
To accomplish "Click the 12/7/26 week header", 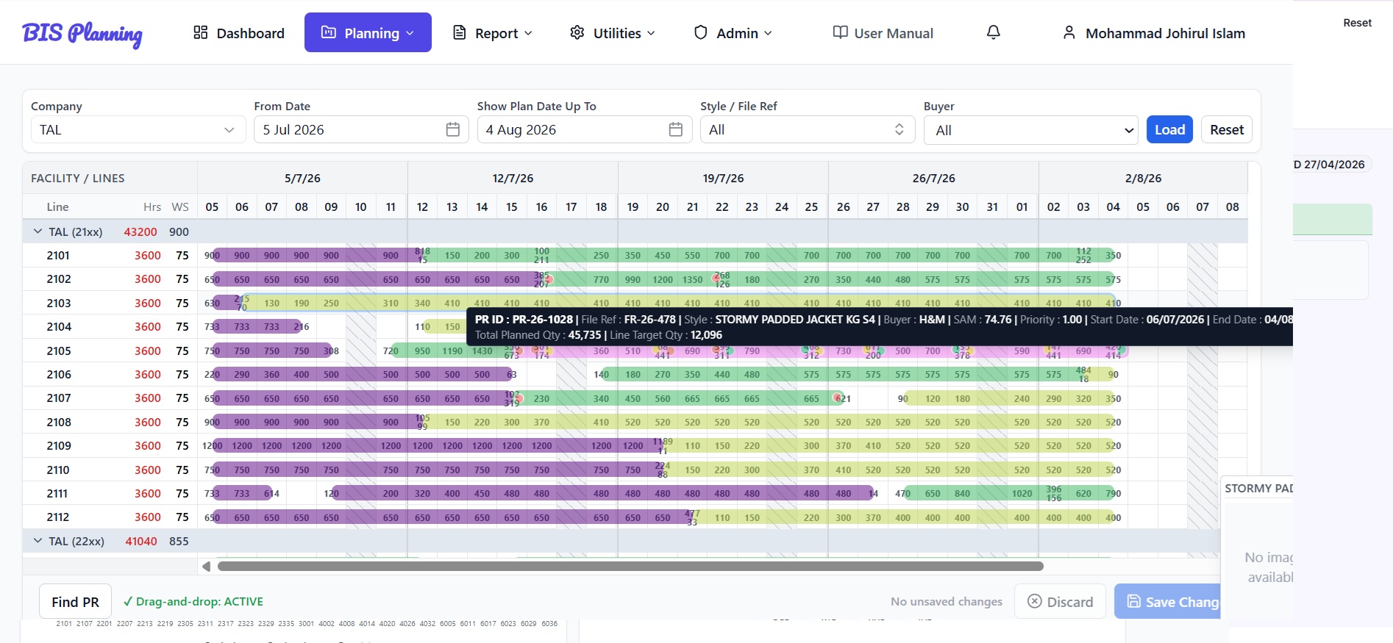I will click(x=513, y=178).
